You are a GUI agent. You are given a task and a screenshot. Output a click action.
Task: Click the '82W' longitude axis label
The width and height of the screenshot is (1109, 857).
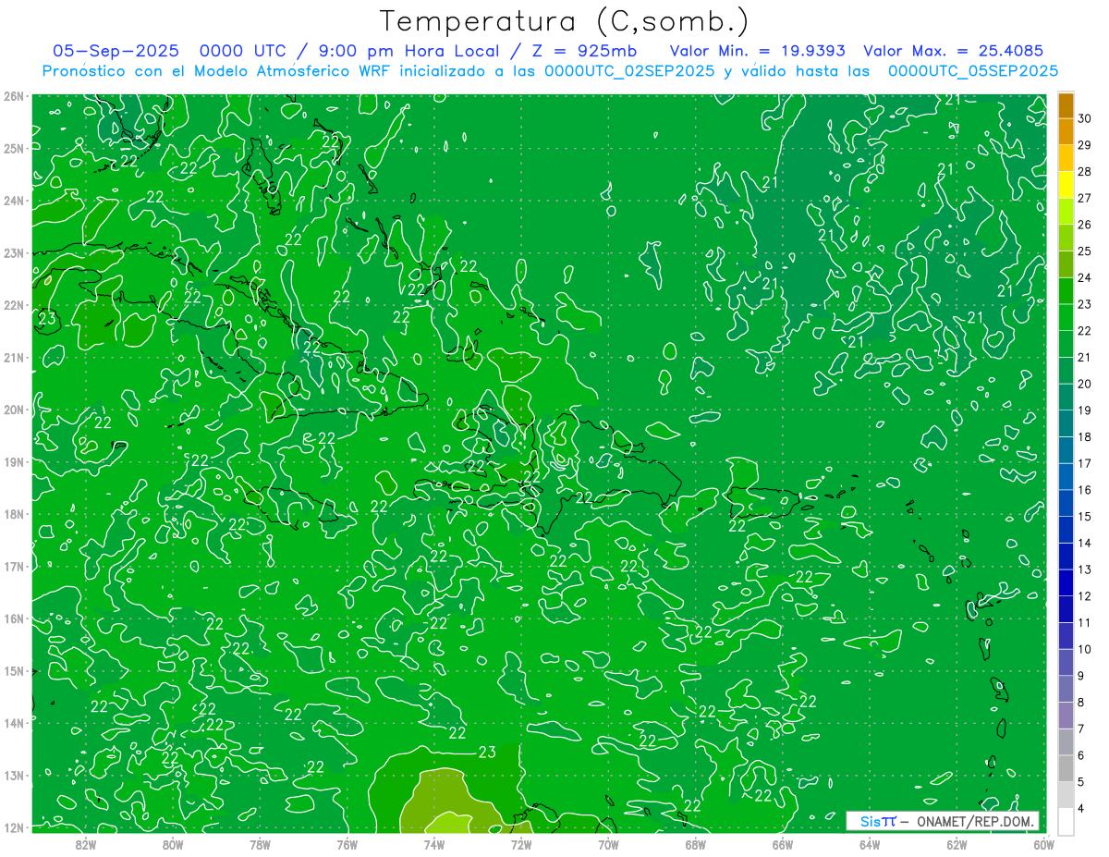85,843
